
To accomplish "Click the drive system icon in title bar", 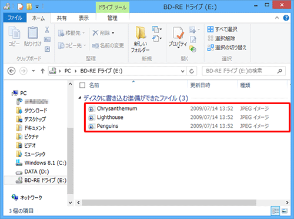I will pyautogui.click(x=7, y=6).
